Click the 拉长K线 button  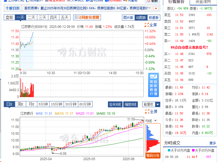pos(115,104)
